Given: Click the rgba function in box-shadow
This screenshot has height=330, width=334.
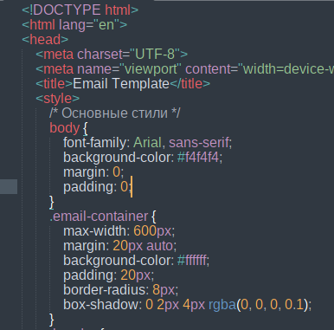Looking at the screenshot, I should pyautogui.click(x=222, y=305).
